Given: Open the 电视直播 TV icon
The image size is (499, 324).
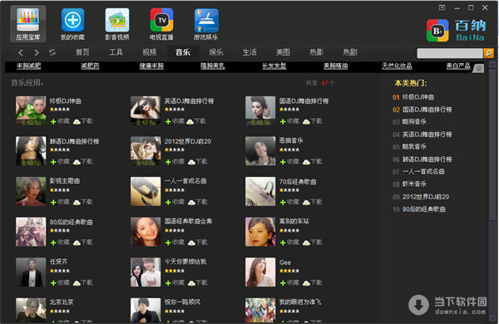Looking at the screenshot, I should 161,24.
